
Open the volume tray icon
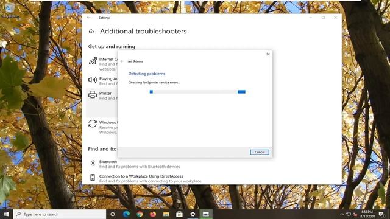[x=355, y=214]
